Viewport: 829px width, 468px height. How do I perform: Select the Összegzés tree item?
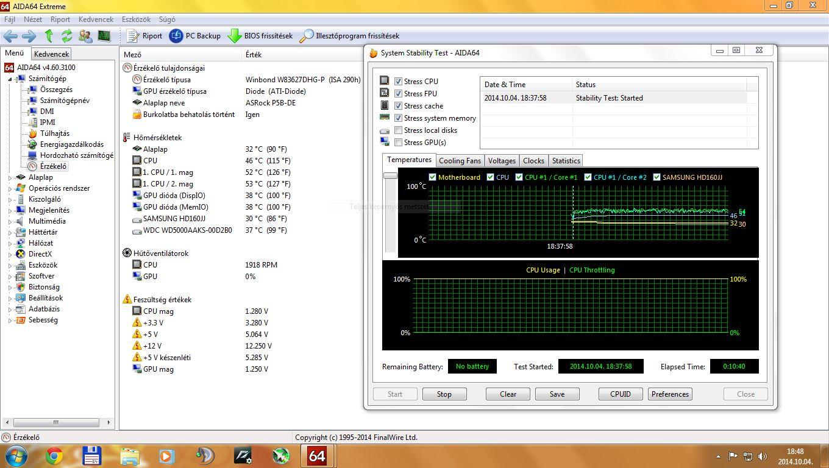click(56, 90)
